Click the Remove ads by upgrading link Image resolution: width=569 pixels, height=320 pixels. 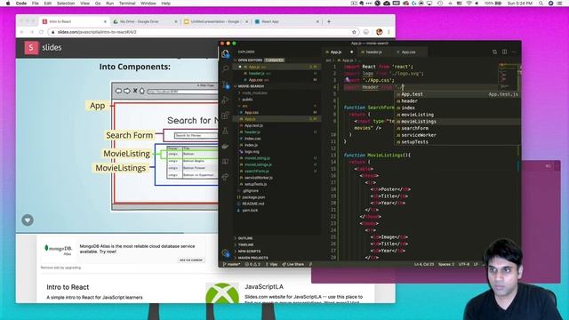point(60,268)
